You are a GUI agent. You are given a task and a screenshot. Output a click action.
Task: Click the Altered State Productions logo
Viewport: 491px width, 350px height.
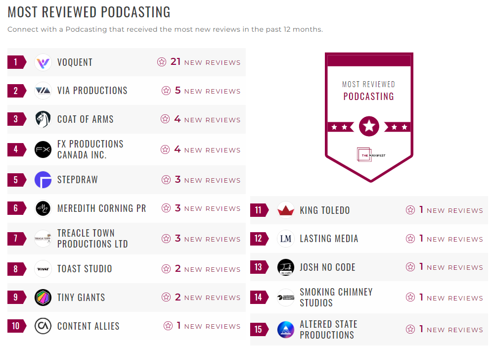coord(286,330)
